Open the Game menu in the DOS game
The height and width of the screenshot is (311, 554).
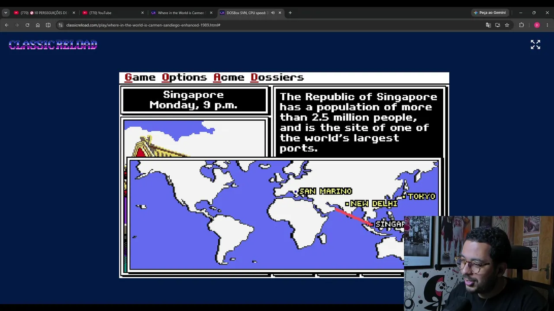(x=140, y=77)
